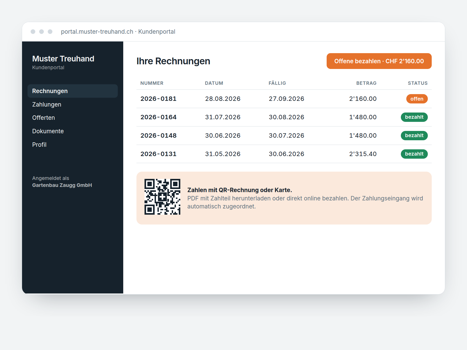Select invoice 2026-0148 row

click(x=284, y=136)
